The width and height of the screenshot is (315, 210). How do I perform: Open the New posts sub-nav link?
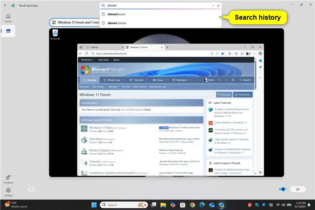84,87
